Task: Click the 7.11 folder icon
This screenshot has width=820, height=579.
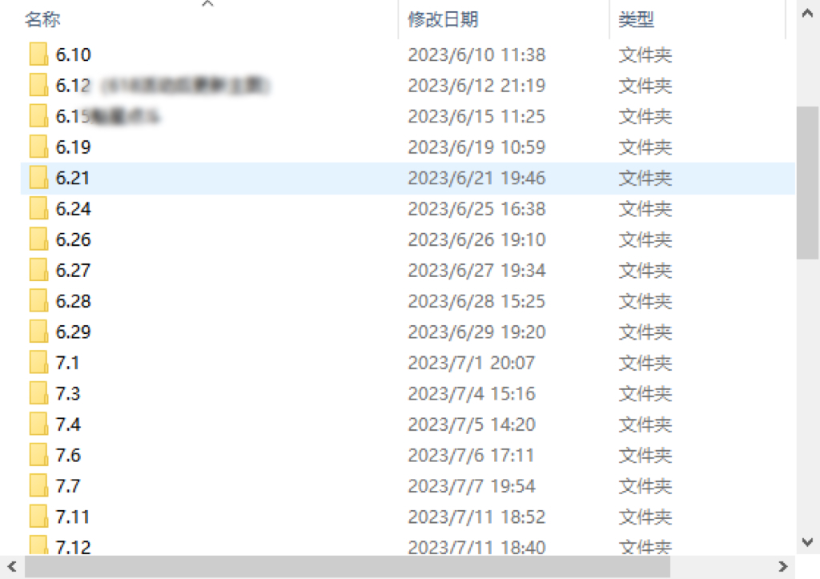Action: (38, 517)
